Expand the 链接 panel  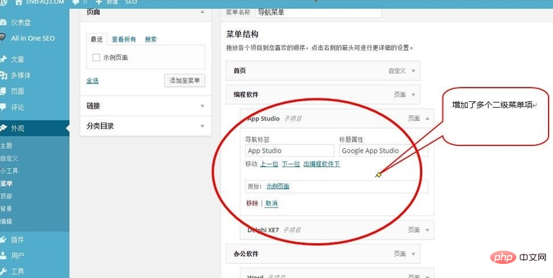(x=202, y=106)
